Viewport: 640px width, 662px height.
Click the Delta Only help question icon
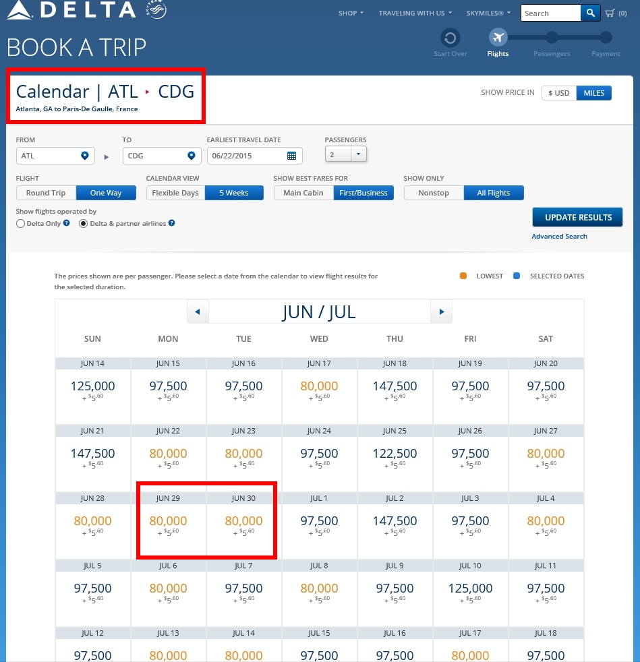point(67,223)
